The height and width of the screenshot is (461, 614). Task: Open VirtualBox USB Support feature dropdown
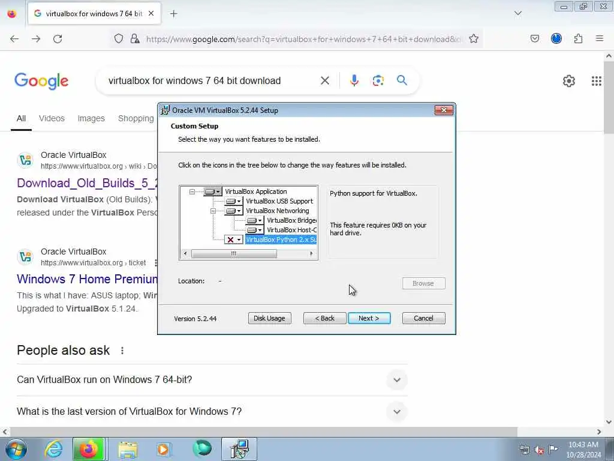tap(234, 201)
